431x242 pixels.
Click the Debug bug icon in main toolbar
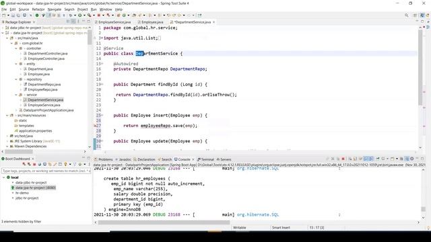tap(70, 15)
